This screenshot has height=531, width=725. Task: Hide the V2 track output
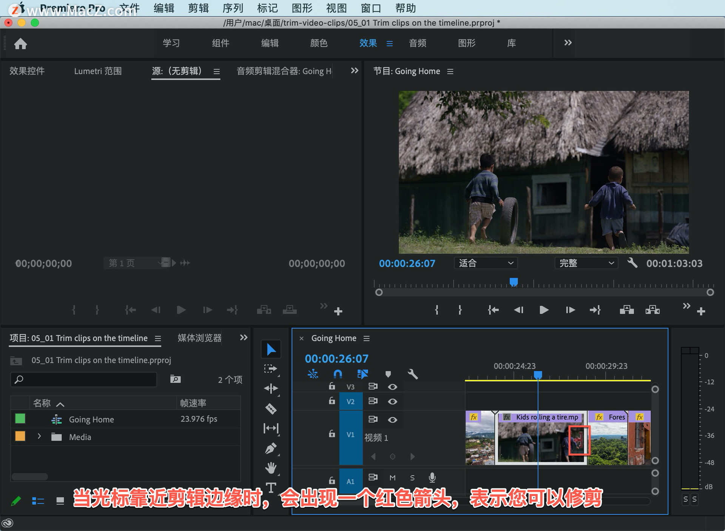point(392,402)
